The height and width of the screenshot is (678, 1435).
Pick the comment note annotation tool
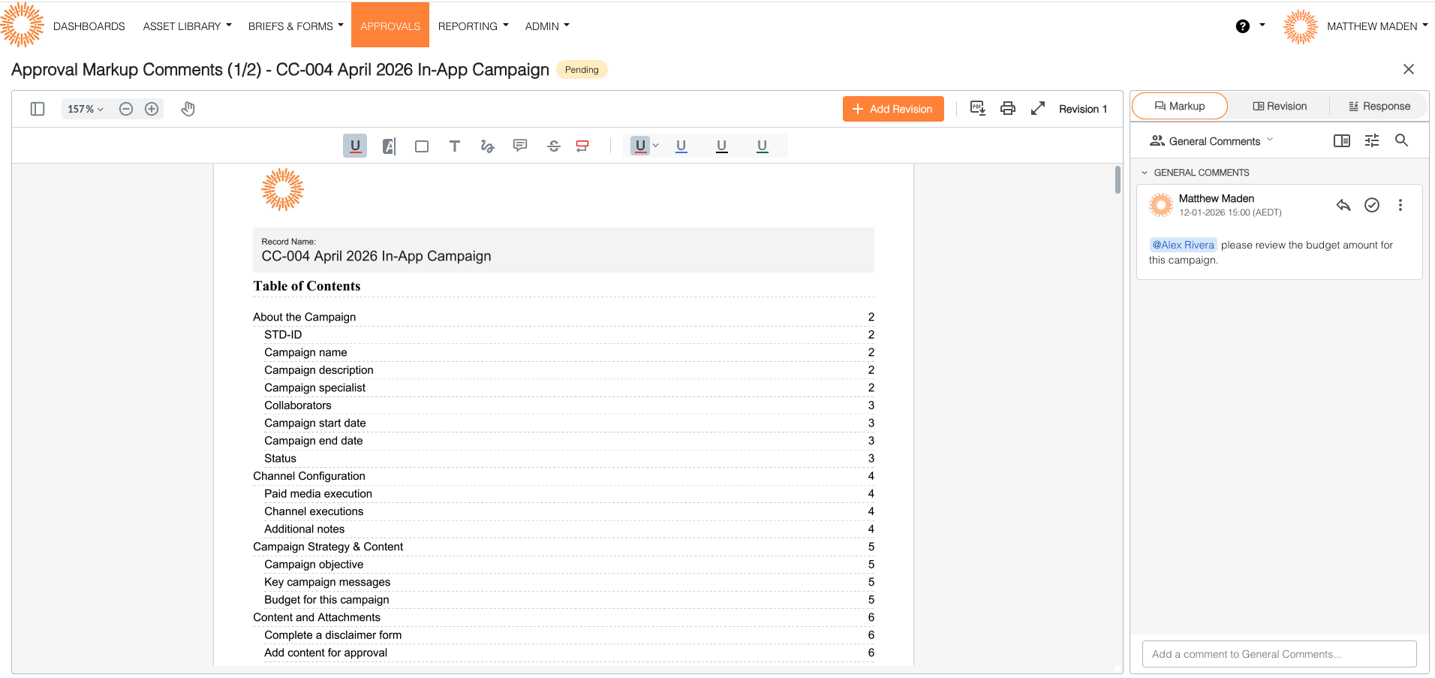tap(520, 146)
